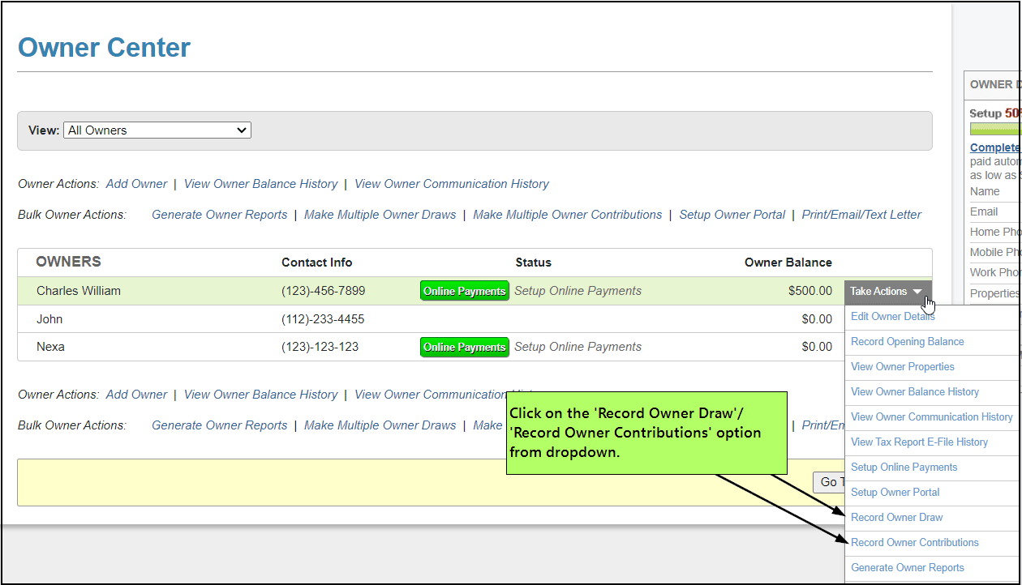Open View Tax Report E-File History
The image size is (1022, 585).
coord(918,442)
